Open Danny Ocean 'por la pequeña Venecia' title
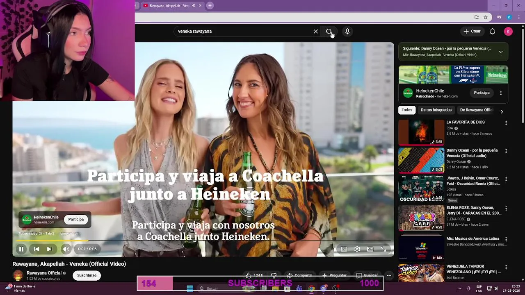The height and width of the screenshot is (295, 525). [472, 153]
